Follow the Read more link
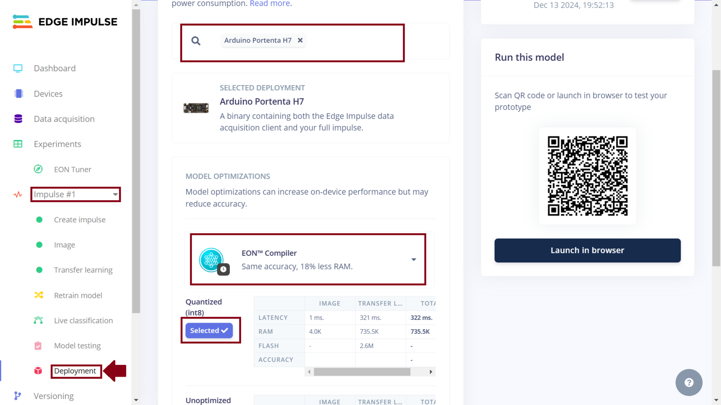The height and width of the screenshot is (405, 721). coord(270,4)
